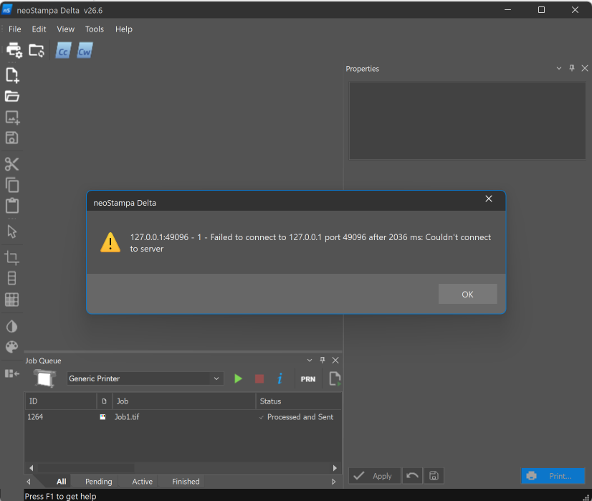Switch to the Active jobs tab
The width and height of the screenshot is (592, 501).
[143, 482]
